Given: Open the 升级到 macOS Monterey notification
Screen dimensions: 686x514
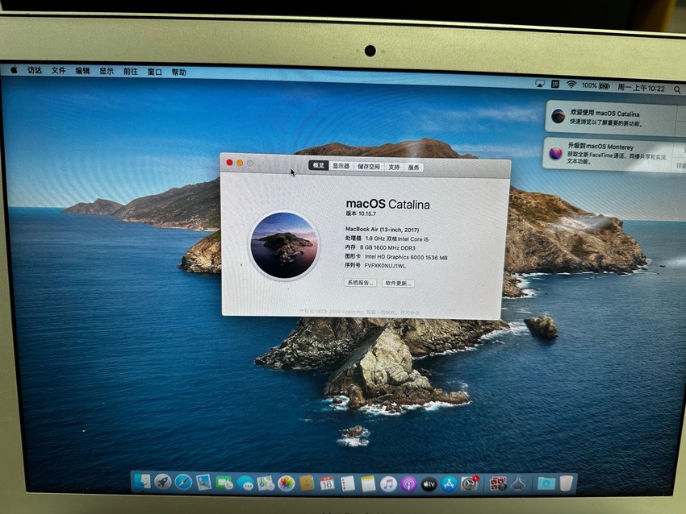Looking at the screenshot, I should 614,154.
